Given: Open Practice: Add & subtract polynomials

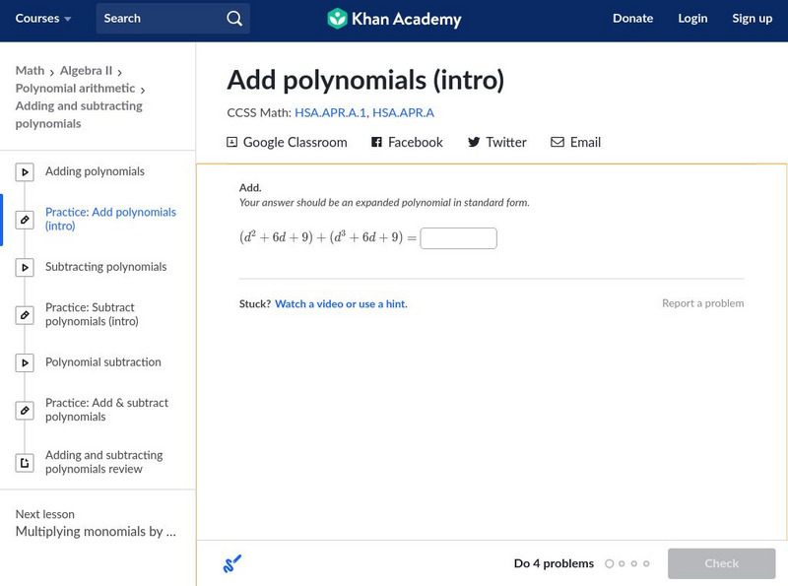Looking at the screenshot, I should pyautogui.click(x=106, y=410).
